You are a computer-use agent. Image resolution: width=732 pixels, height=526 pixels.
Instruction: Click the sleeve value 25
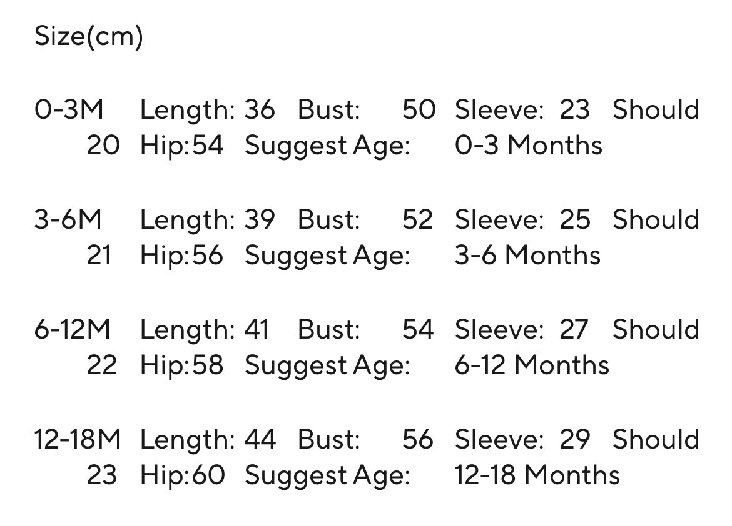[574, 220]
